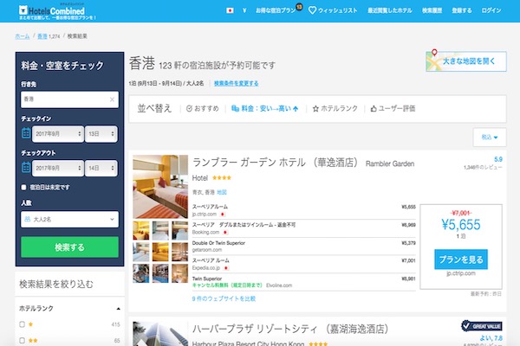The width and height of the screenshot is (520, 346).
Task: Click Japan flag beside Expedia.co.jp offer
Action: click(x=226, y=268)
